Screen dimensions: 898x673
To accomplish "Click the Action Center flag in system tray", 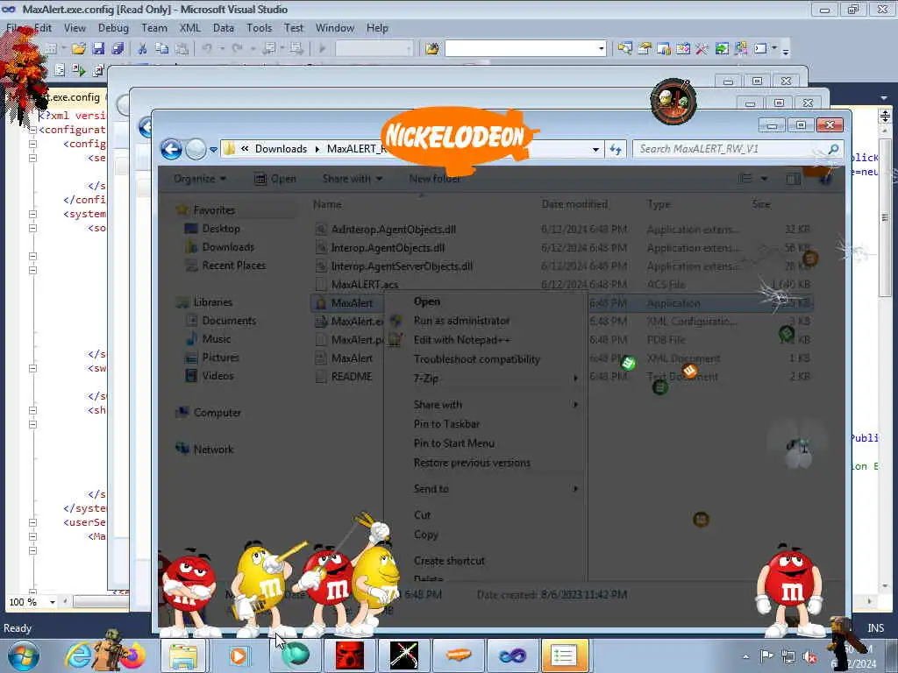I will pos(766,656).
